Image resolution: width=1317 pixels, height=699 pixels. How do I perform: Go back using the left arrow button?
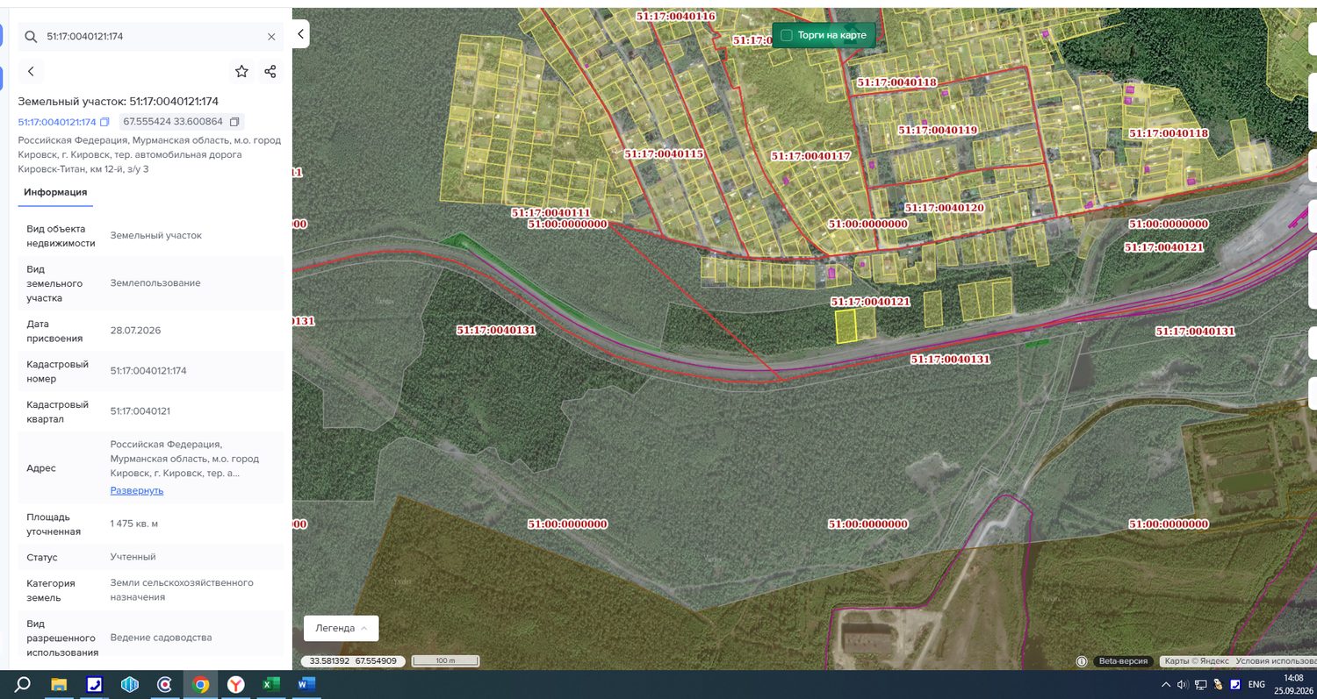(x=31, y=71)
